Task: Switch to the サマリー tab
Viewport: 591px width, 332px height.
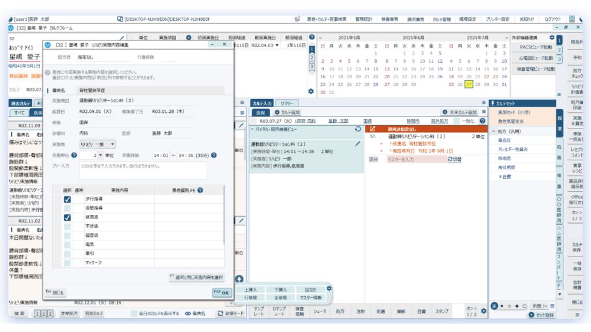Action: pos(286,103)
